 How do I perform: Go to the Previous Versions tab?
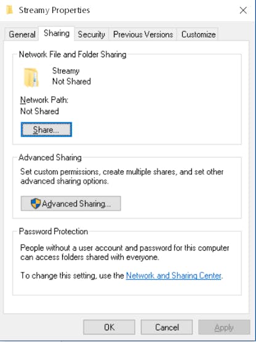(143, 35)
